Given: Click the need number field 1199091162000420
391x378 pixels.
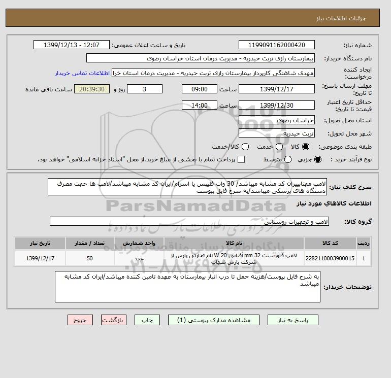Looking at the screenshot, I should [x=277, y=45].
